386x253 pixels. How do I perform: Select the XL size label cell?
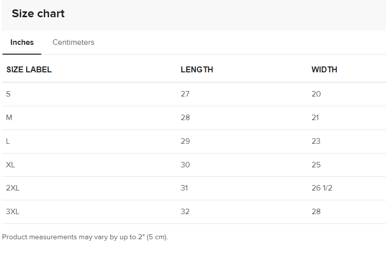(10, 164)
